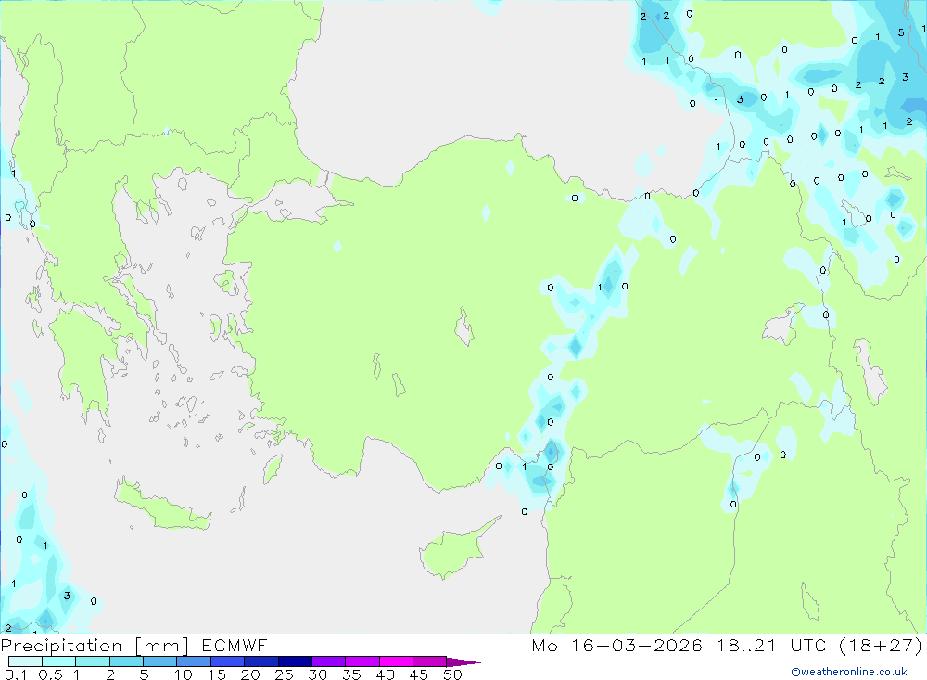Screen dimensions: 927x680
Task: Click the 2–5 mm legend color box
Action: (126, 661)
